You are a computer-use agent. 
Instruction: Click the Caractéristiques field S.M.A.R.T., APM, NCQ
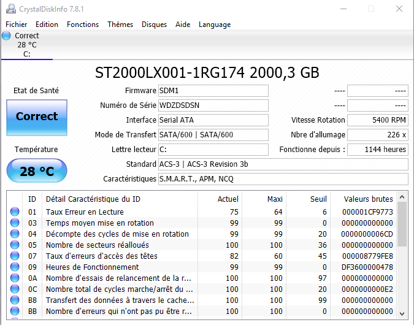click(283, 179)
